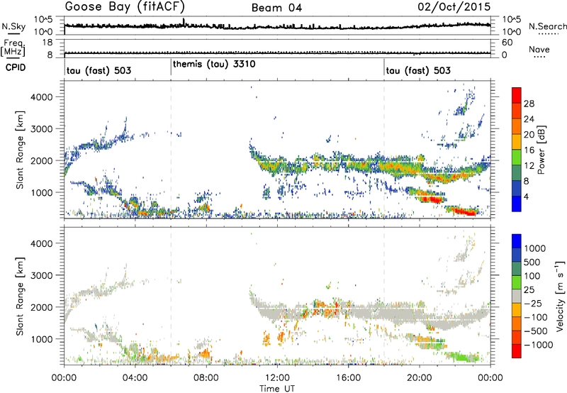Click the green velocity patch near 22:30 at 400 km
Viewport: 567px width, 393px height.
click(464, 357)
